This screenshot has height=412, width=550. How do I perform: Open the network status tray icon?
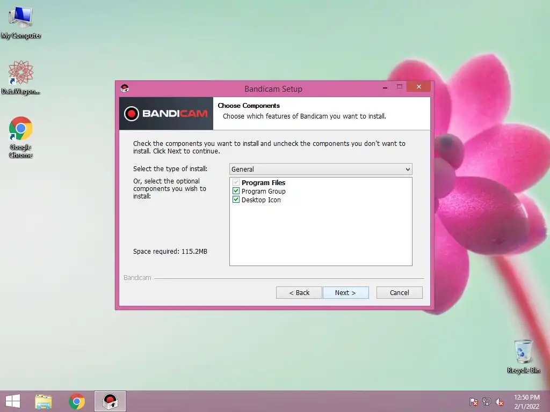pos(487,402)
